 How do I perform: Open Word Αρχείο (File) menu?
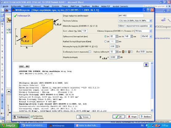tap(6, 6)
